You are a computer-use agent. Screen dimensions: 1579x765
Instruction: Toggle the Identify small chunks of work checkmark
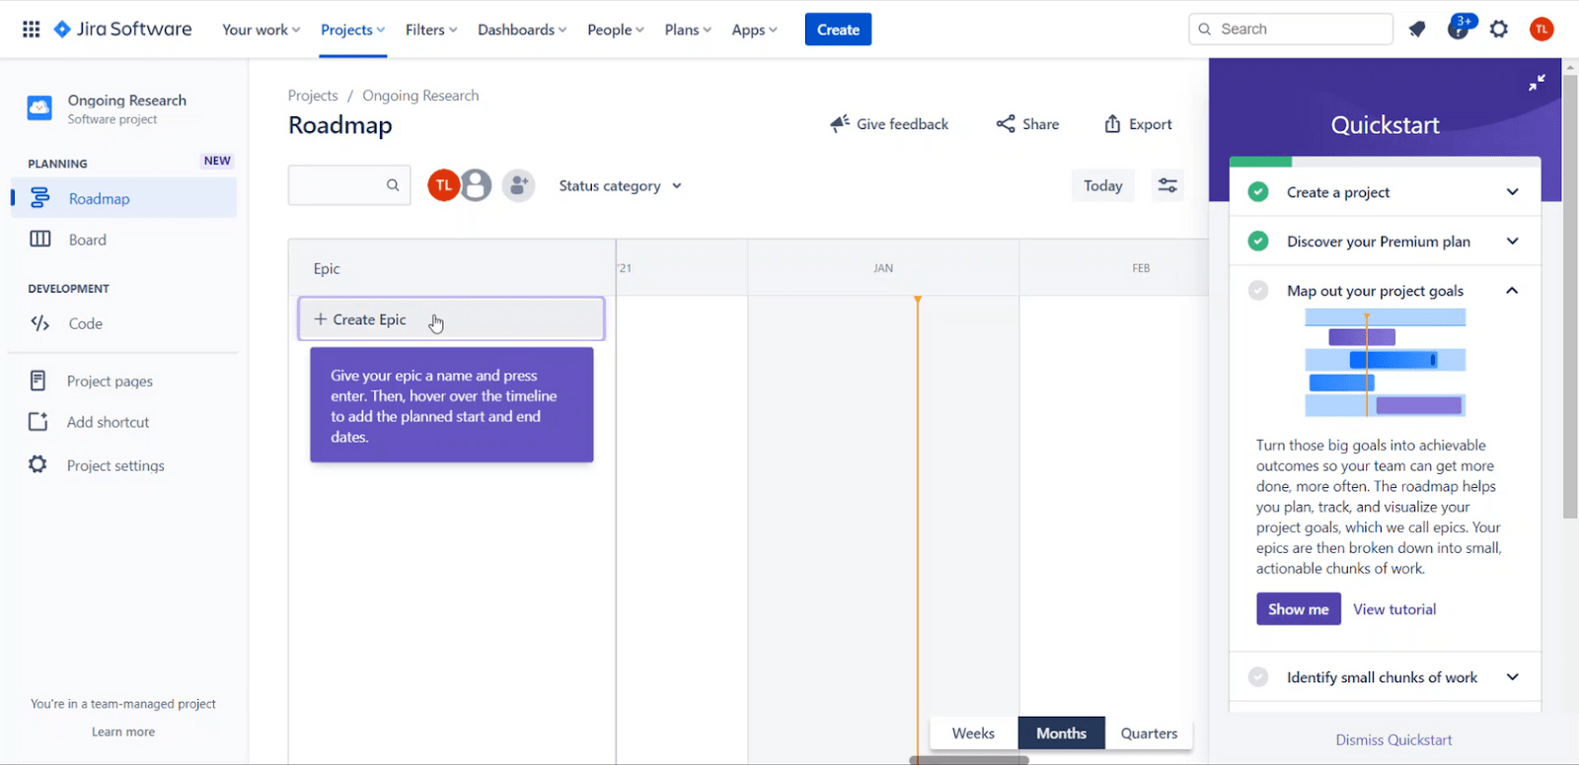(1258, 677)
